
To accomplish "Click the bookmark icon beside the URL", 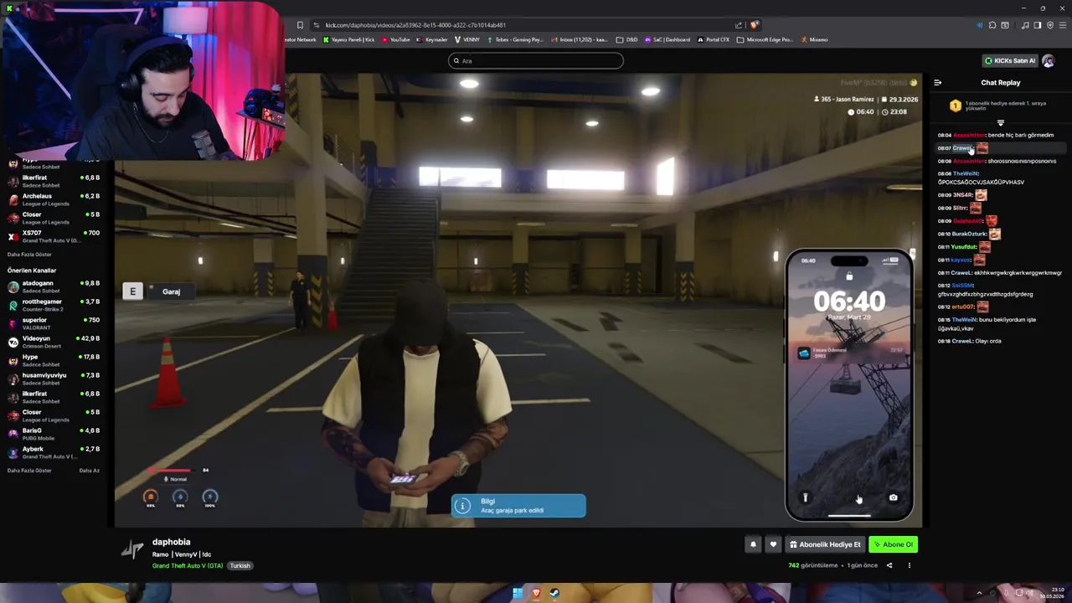I will (x=300, y=25).
